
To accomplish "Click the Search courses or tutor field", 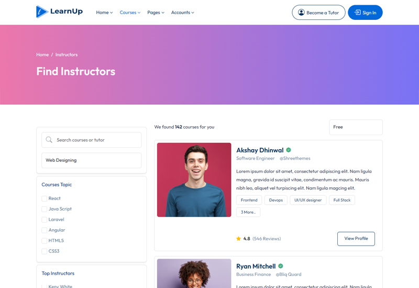I will pyautogui.click(x=97, y=140).
